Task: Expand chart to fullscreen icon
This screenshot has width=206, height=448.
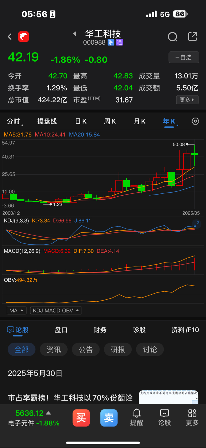Action: (197, 224)
